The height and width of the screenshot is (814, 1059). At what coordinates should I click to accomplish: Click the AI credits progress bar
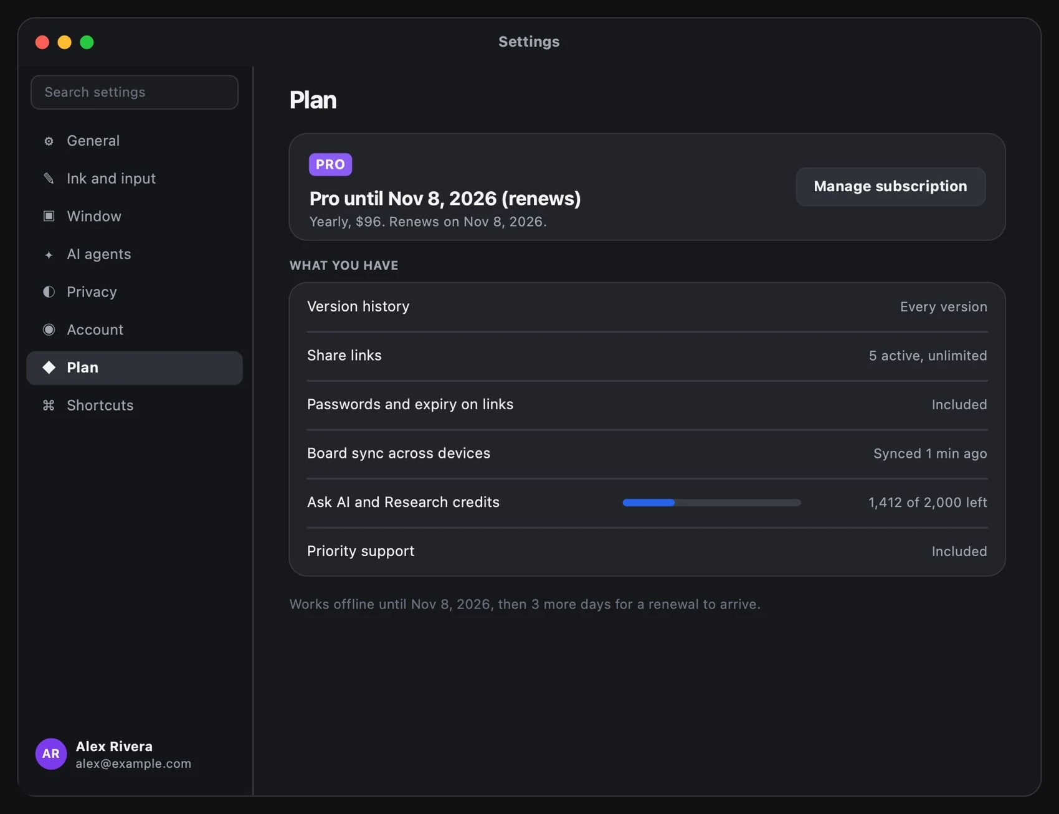(x=711, y=503)
